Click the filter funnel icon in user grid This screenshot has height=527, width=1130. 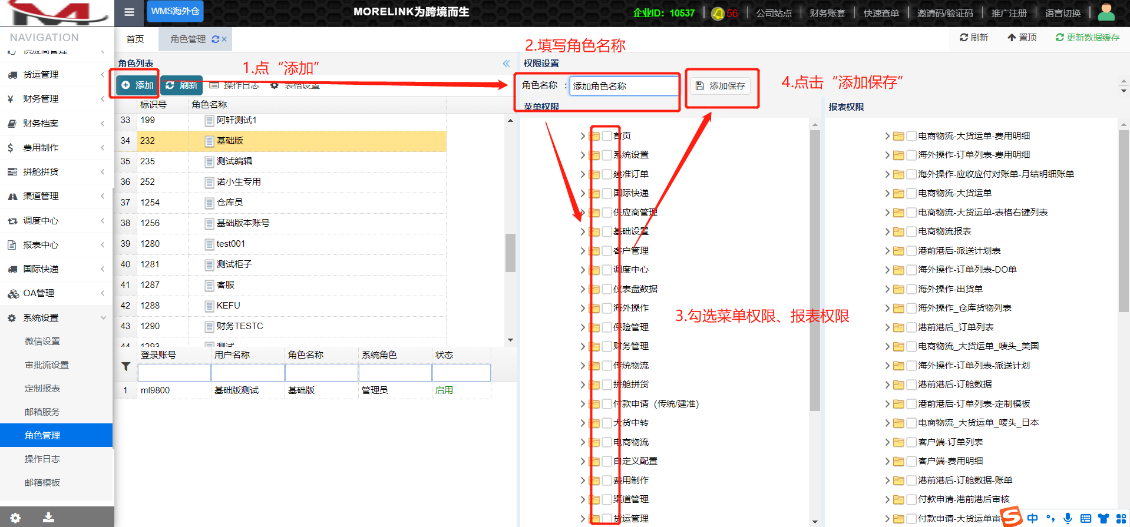(125, 366)
